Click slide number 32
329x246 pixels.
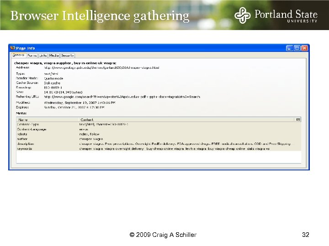pos(306,235)
